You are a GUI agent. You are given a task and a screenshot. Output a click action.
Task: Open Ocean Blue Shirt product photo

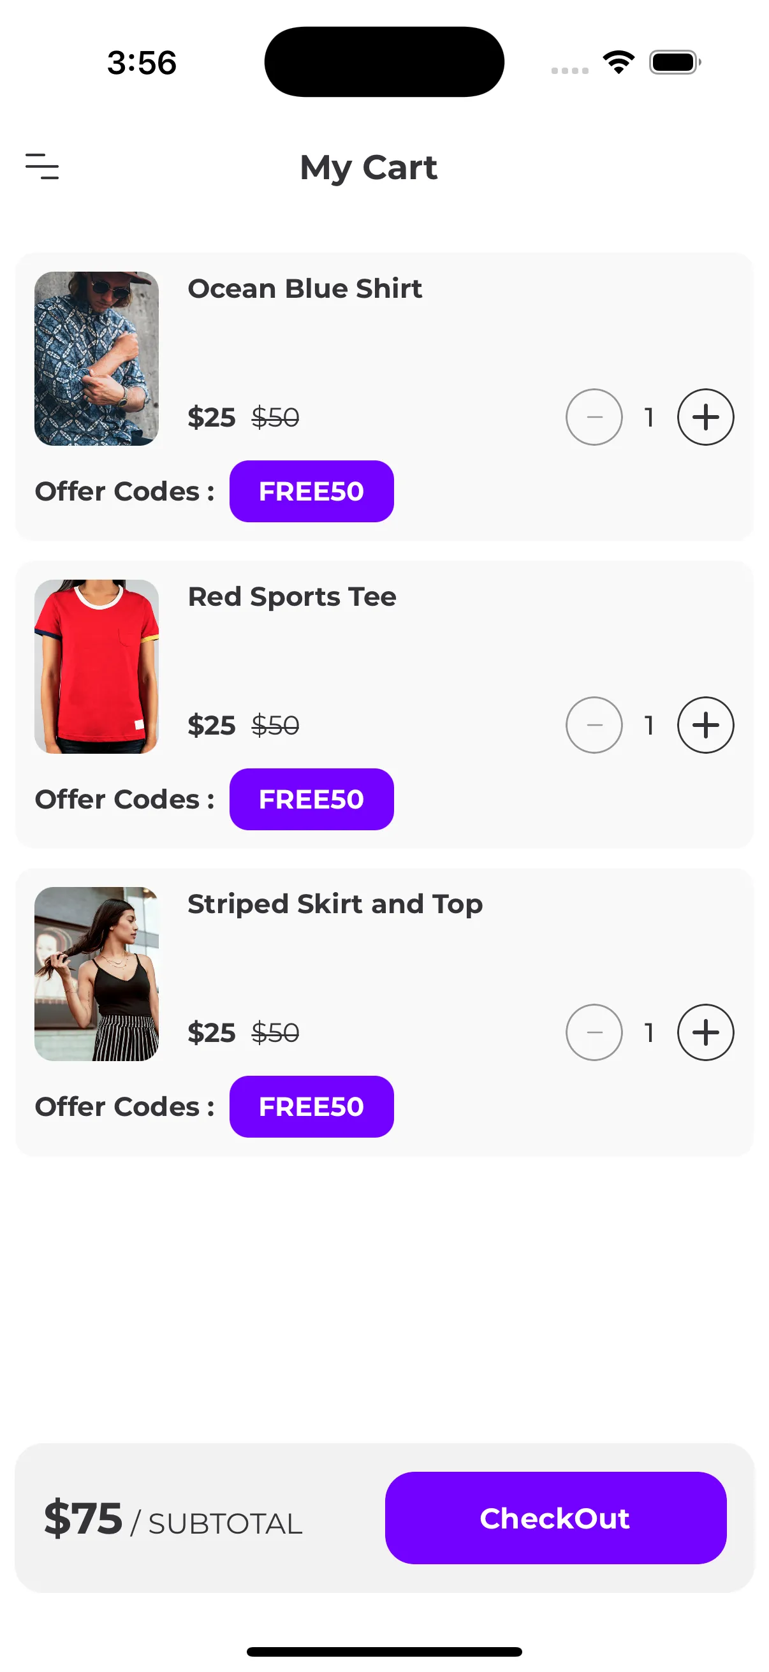click(97, 358)
